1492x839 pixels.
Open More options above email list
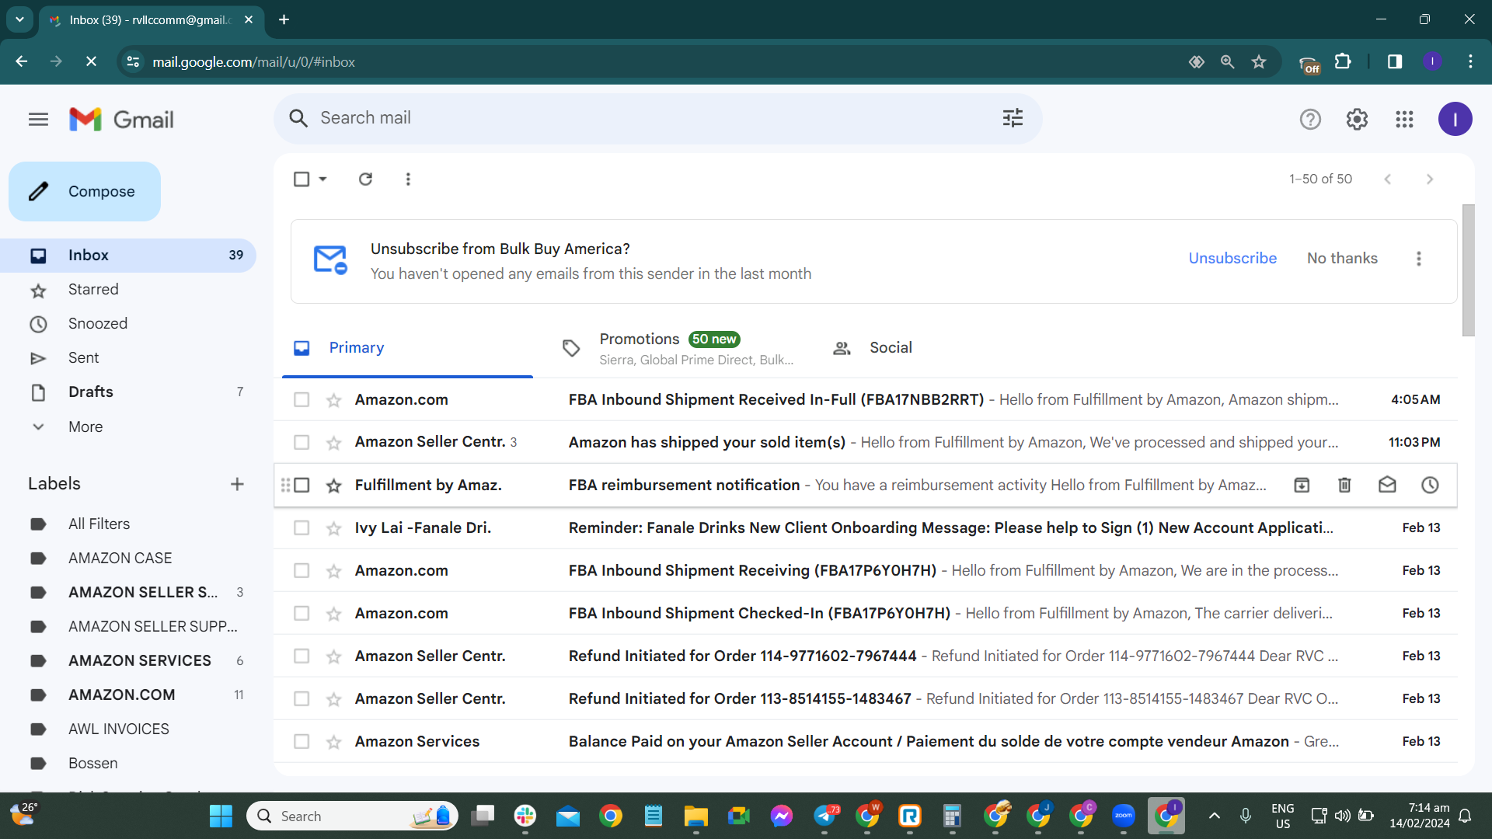tap(408, 179)
